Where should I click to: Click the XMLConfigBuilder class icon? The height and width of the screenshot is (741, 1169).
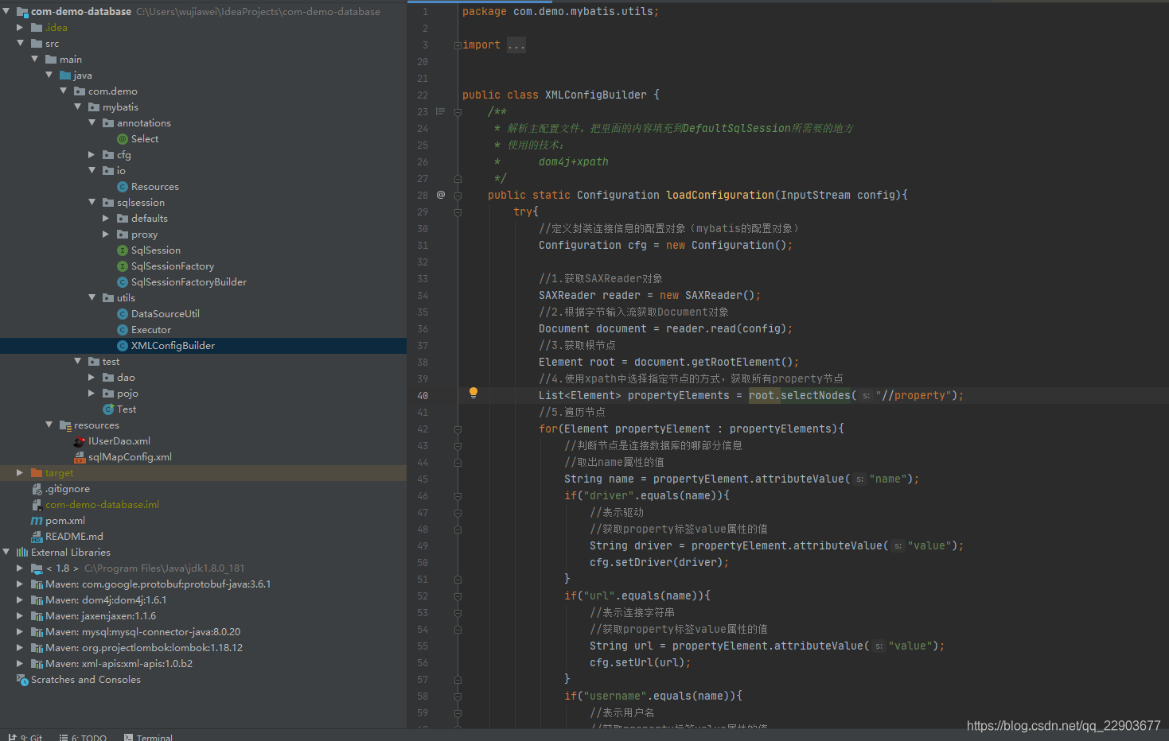click(x=123, y=346)
